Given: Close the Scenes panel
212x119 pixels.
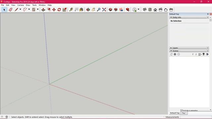Looking at the screenshot, I should coord(208,51).
